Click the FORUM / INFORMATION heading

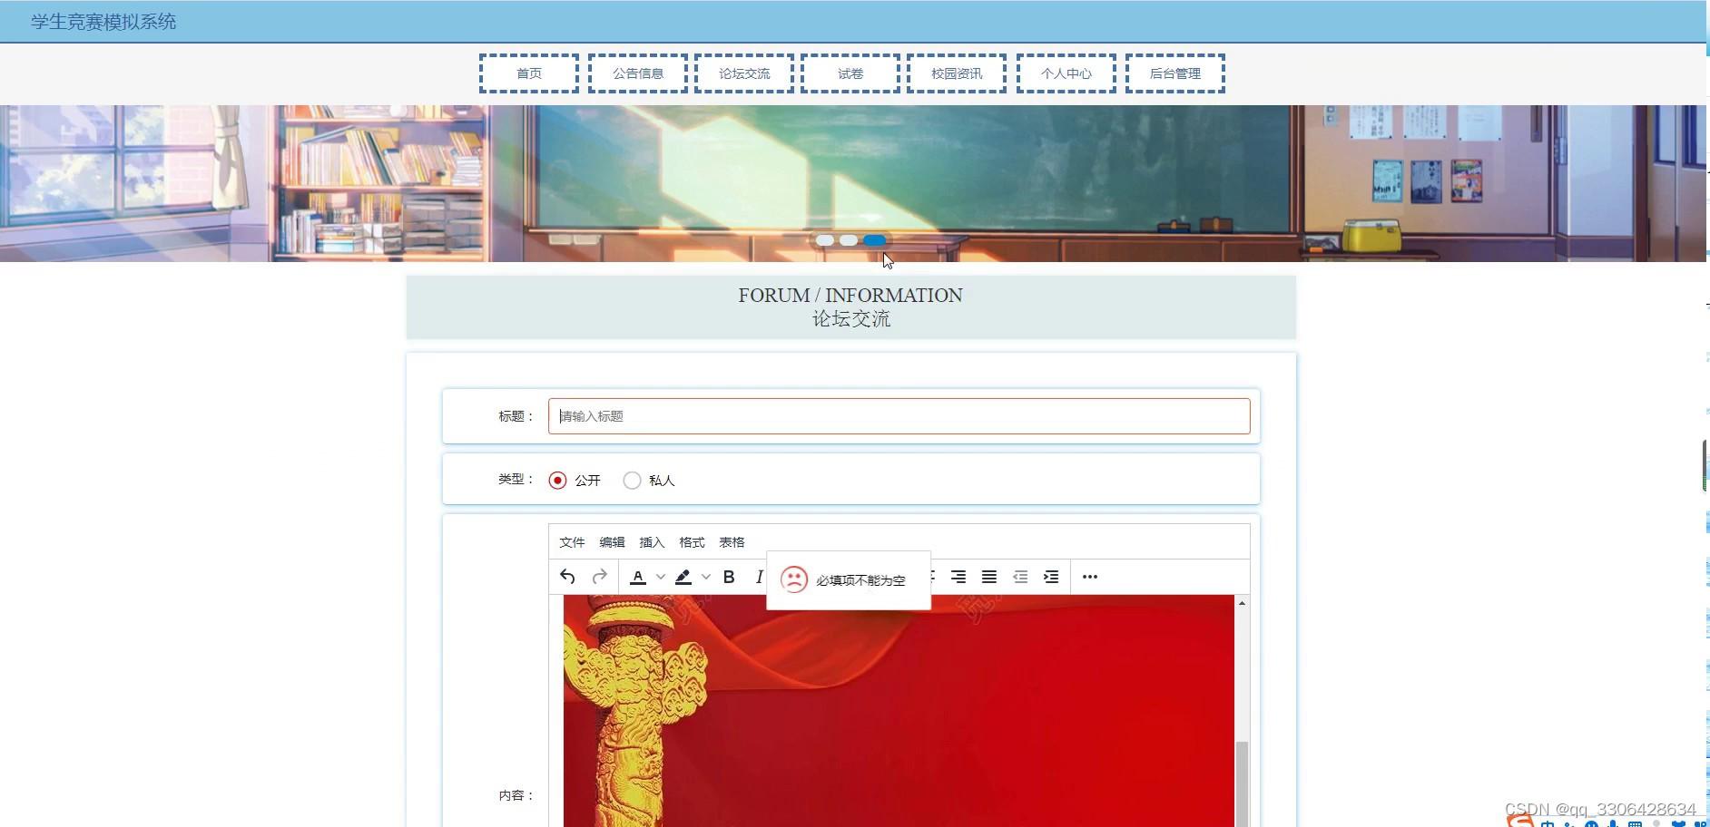click(x=850, y=296)
